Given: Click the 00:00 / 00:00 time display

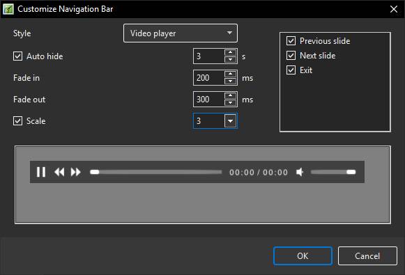Looking at the screenshot, I should [x=259, y=173].
